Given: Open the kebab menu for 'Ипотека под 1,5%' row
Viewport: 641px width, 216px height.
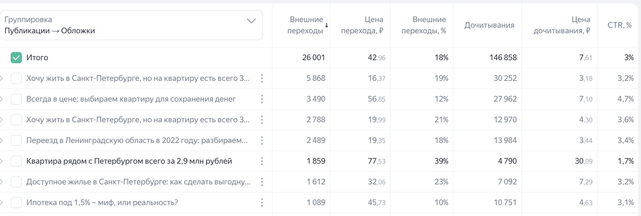Looking at the screenshot, I should click(x=262, y=203).
